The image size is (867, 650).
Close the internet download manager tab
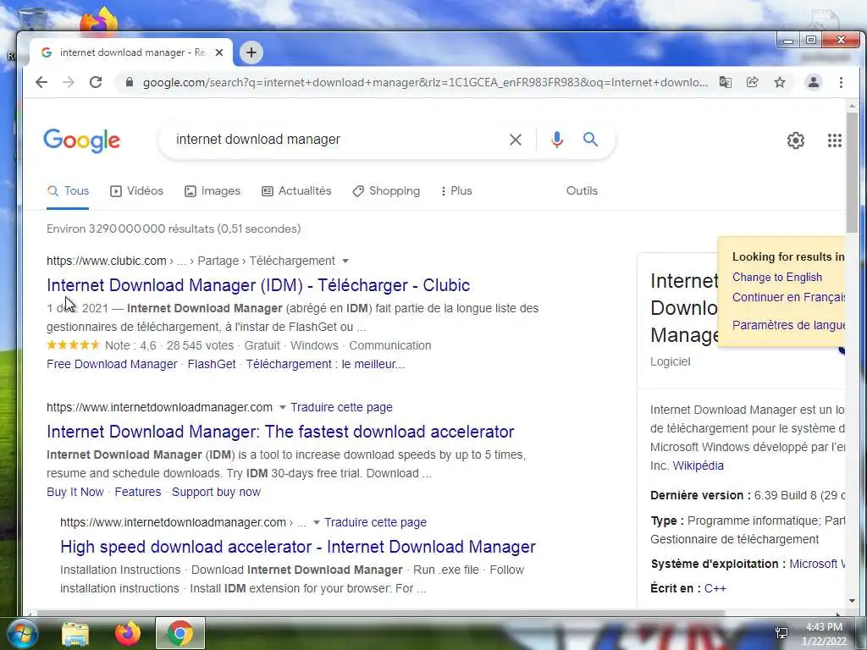click(219, 52)
